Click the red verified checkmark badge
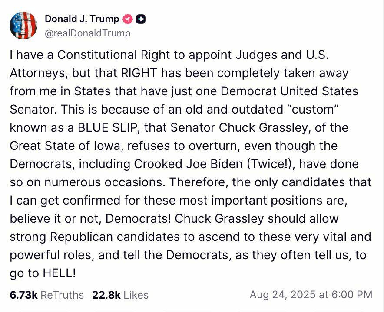Viewport: 384px width, 312px height. coord(128,19)
